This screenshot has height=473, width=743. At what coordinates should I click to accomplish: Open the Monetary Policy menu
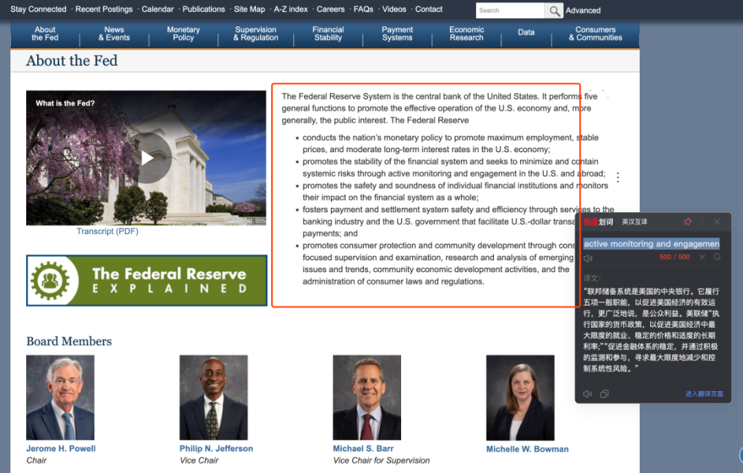(184, 34)
